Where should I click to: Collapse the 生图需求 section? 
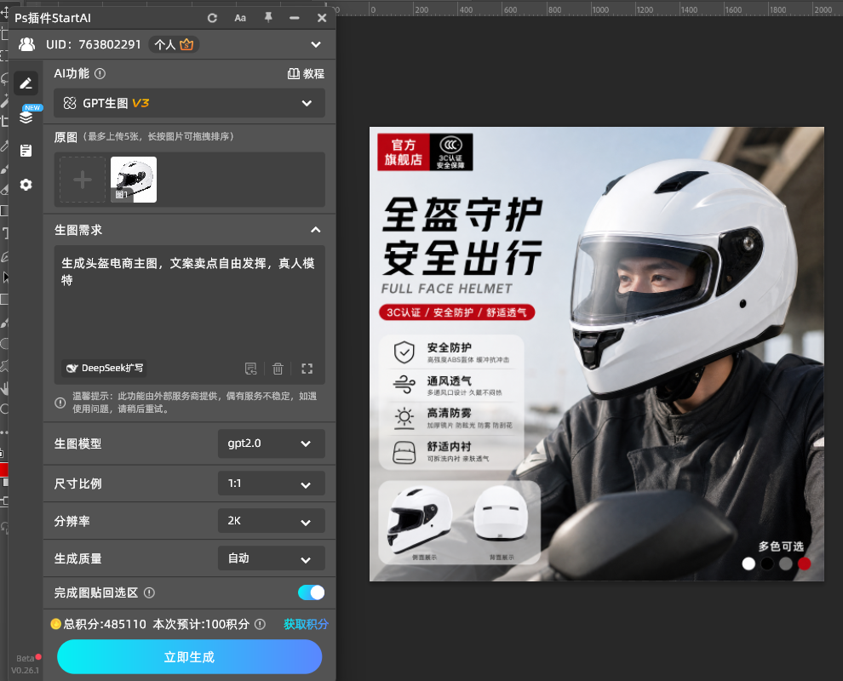(316, 230)
